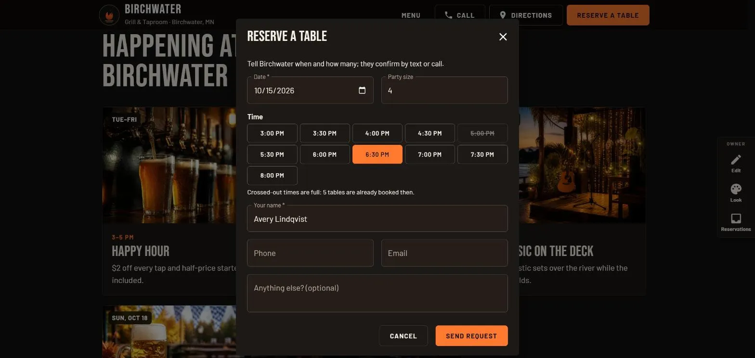Open the owner Reservations inbox
The image size is (755, 358).
point(736,222)
